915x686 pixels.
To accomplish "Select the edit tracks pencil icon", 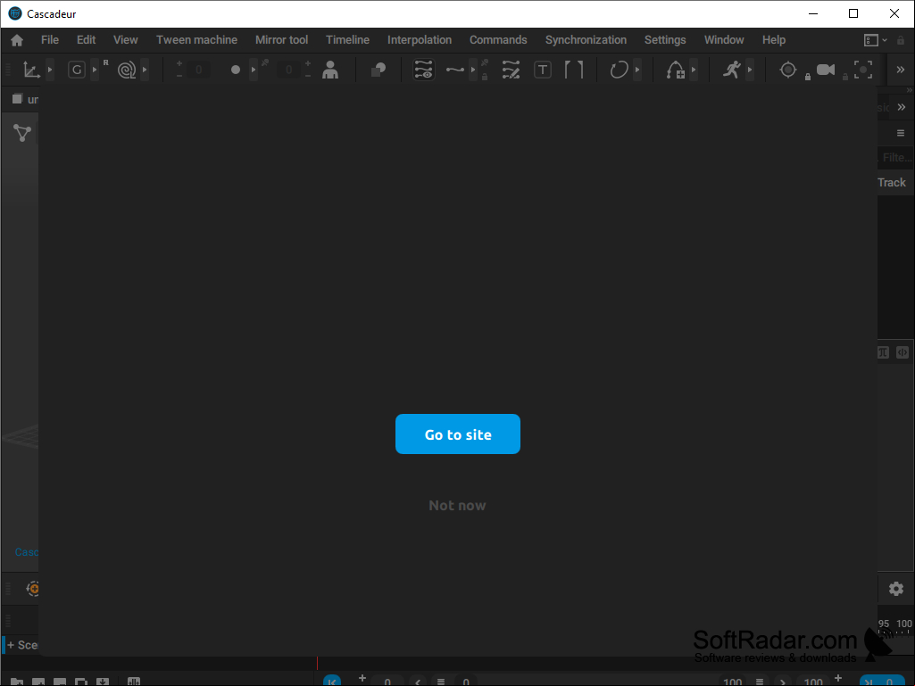I will (511, 70).
